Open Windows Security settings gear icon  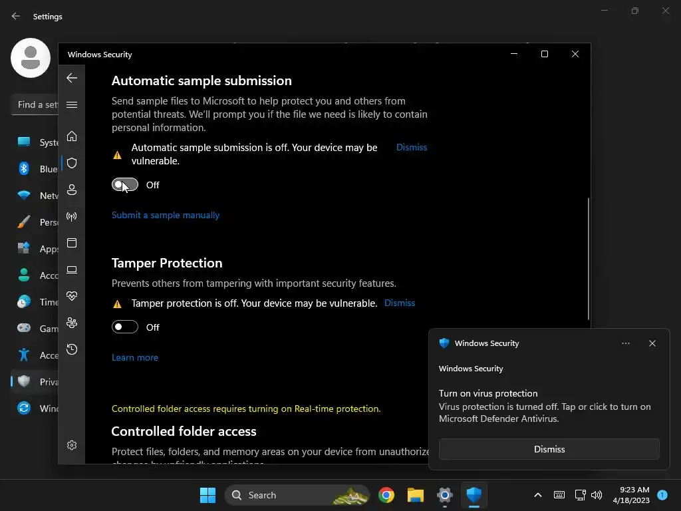[72, 445]
